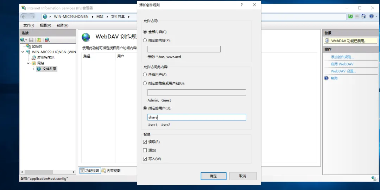Click the globe icon of 文件共享 site
The width and height of the screenshot is (380, 190).
point(39,69)
